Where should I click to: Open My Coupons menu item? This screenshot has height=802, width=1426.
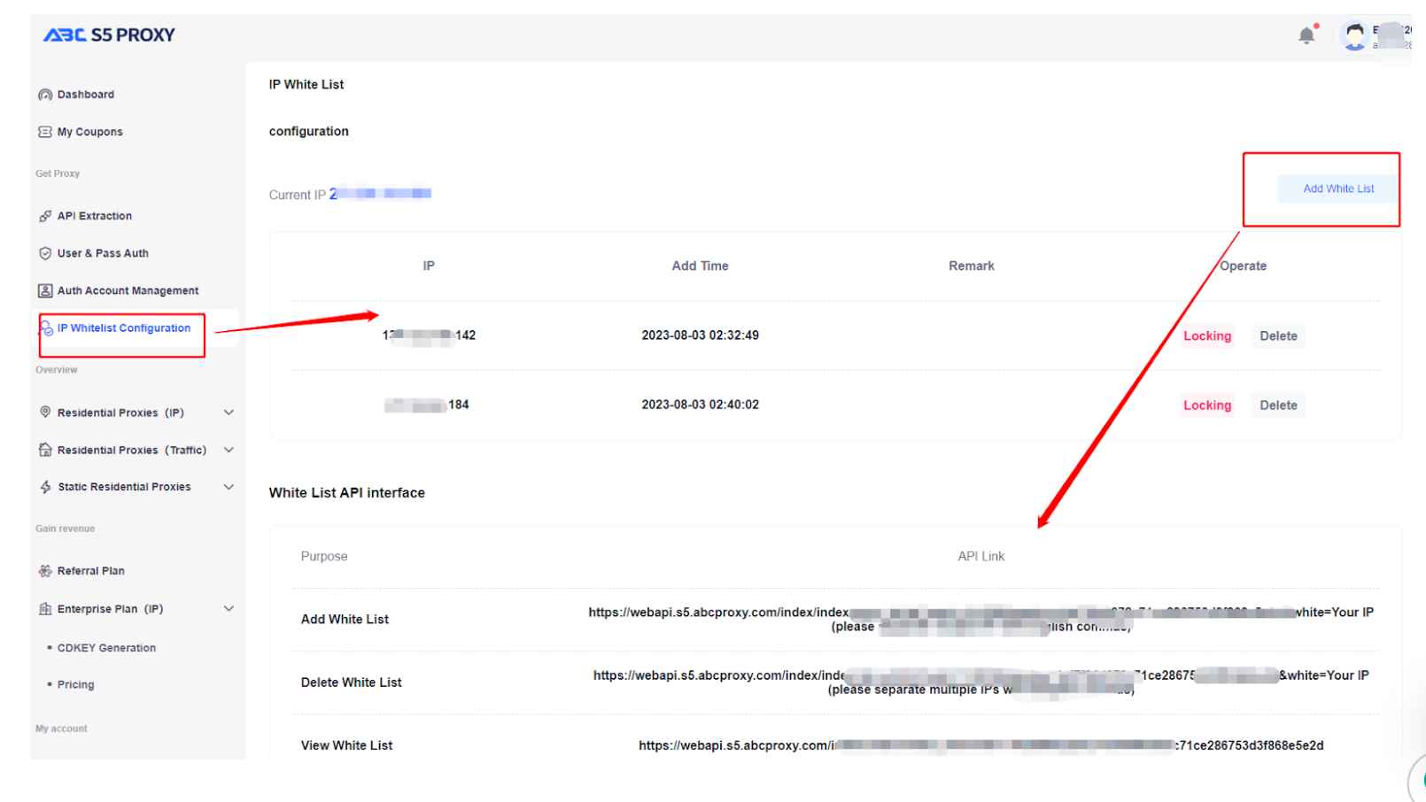coord(90,132)
